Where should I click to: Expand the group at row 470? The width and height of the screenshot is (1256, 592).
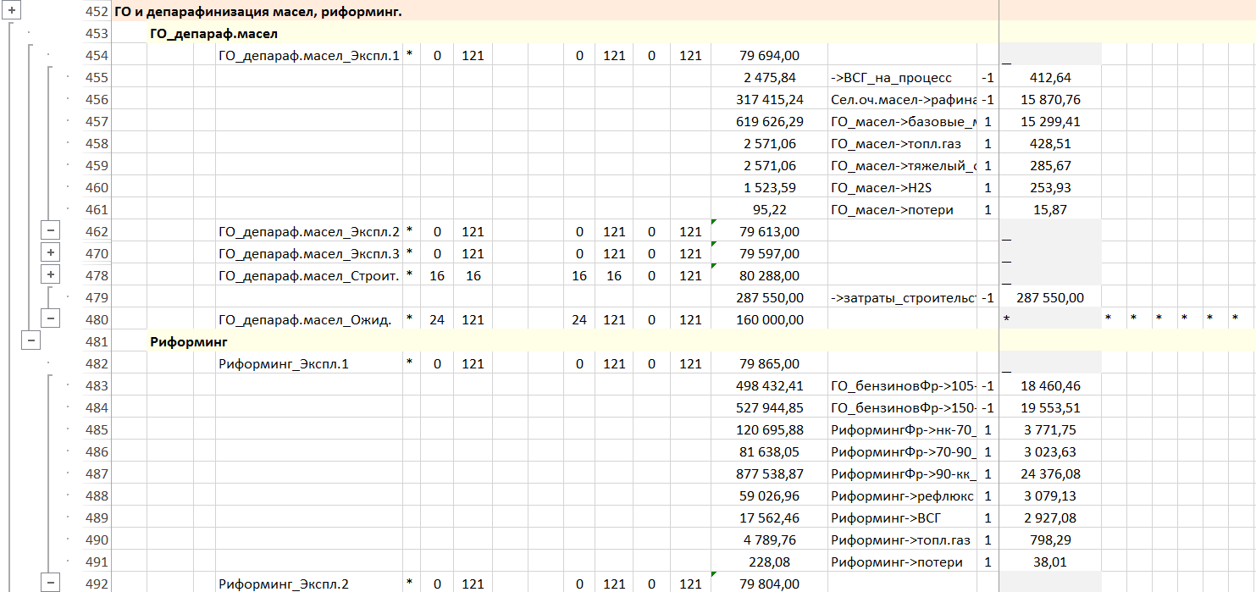pyautogui.click(x=51, y=252)
